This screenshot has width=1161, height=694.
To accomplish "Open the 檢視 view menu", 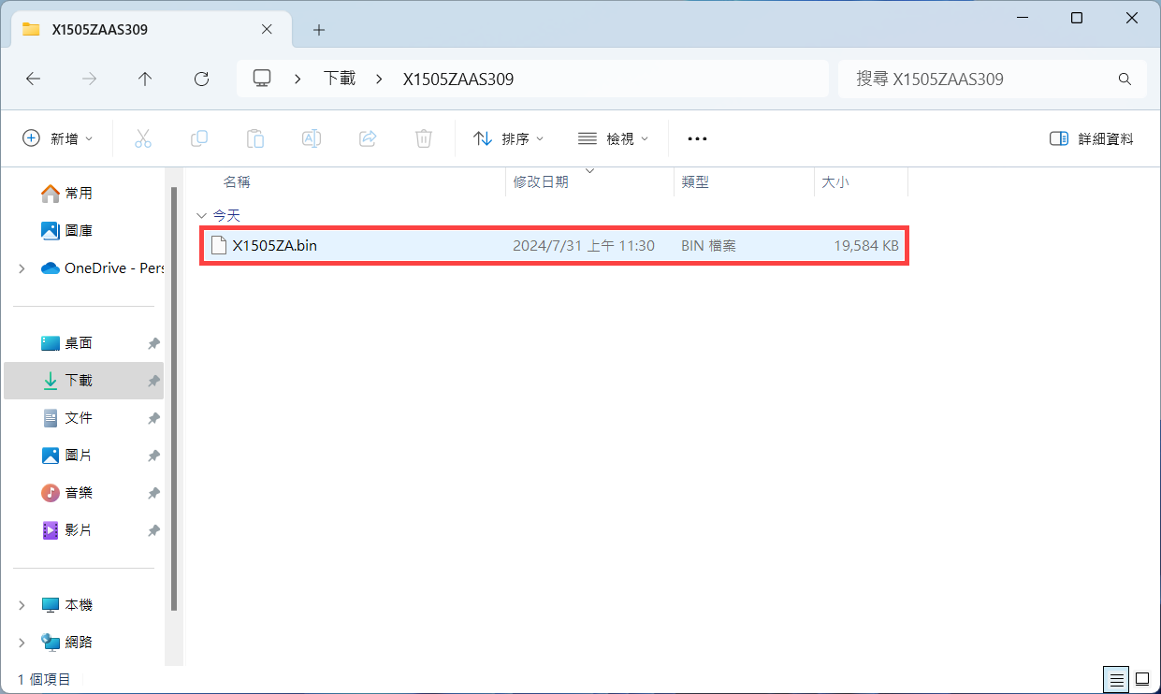I will click(x=613, y=137).
